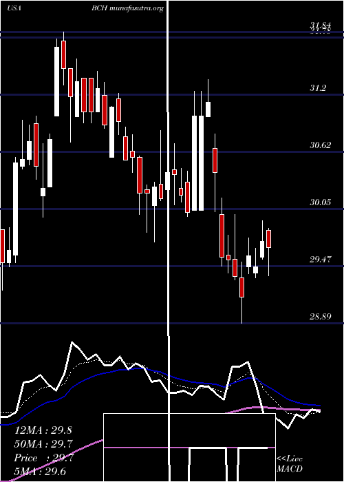Click the 29.47 price level label

click(321, 260)
